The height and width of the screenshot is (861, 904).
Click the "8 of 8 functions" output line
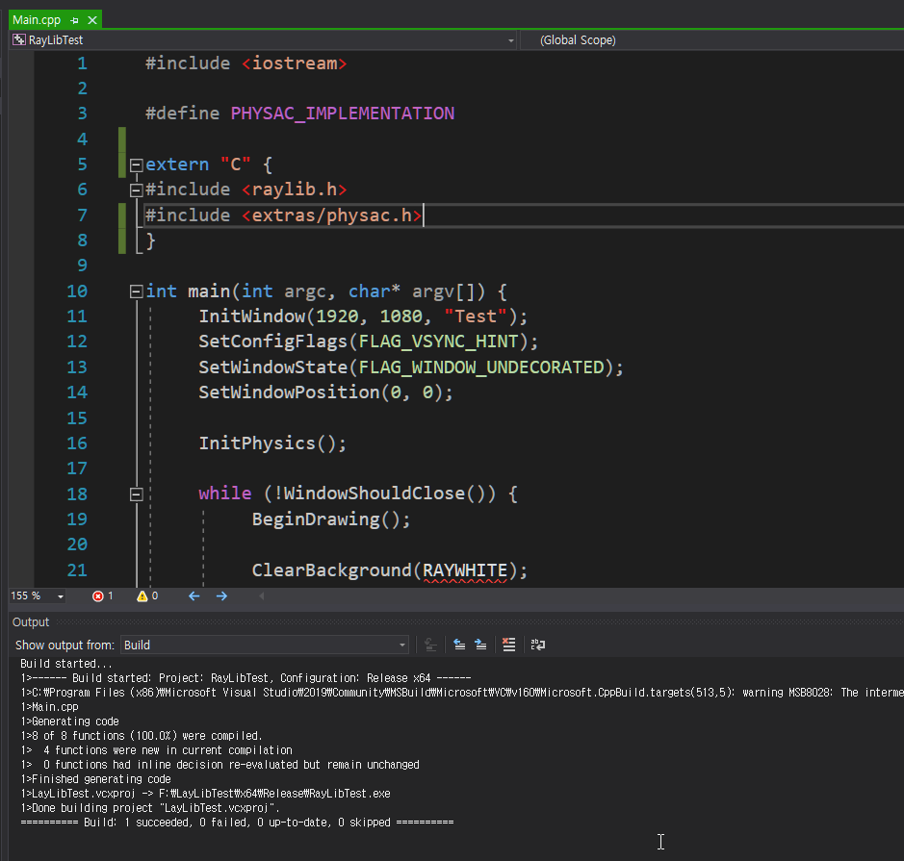point(142,735)
